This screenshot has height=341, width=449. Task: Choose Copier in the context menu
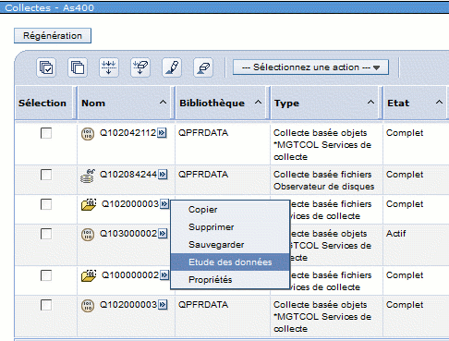click(230, 210)
